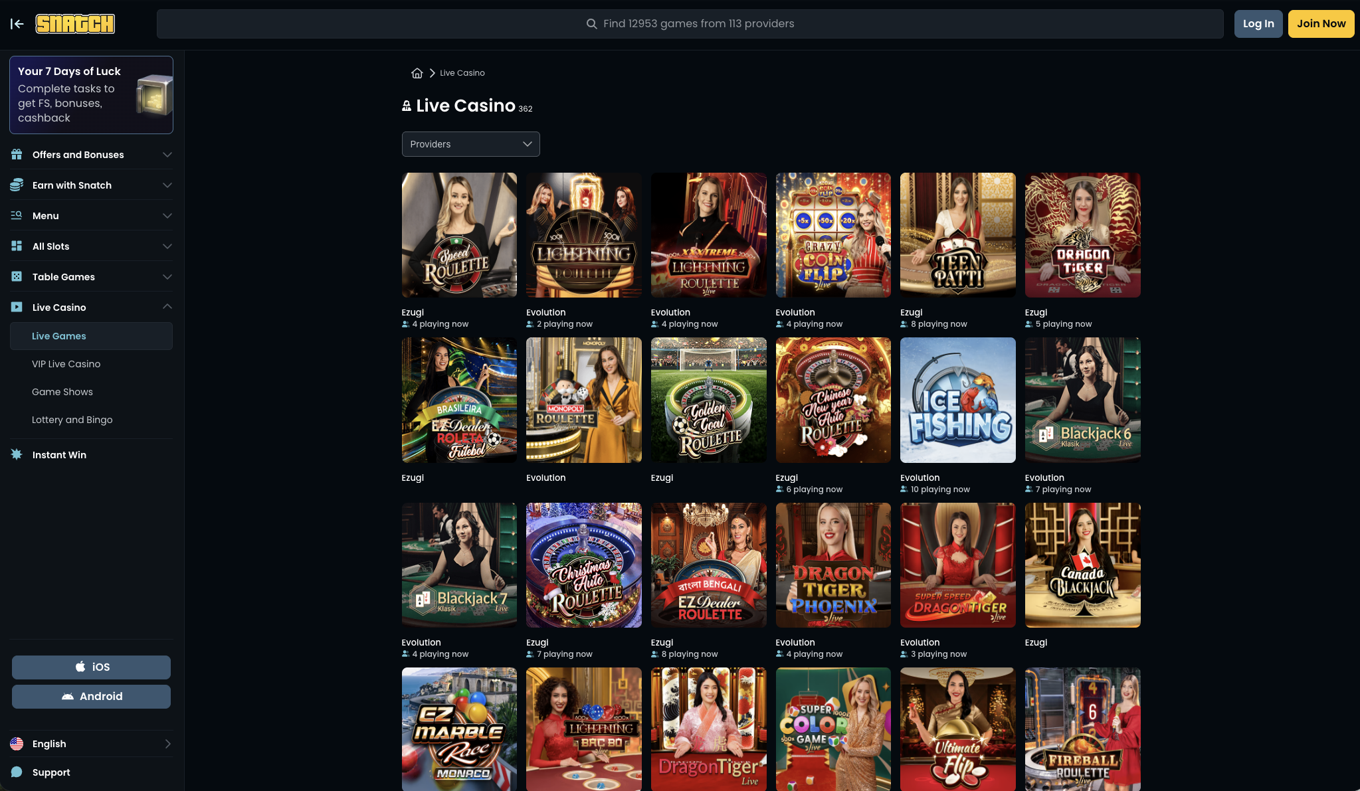Select Live Games in the sidebar
The width and height of the screenshot is (1360, 791).
click(91, 336)
